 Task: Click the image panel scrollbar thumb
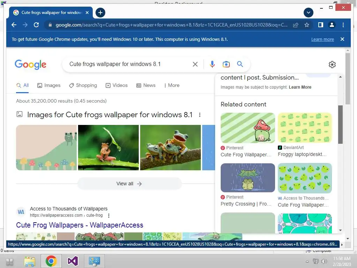340,124
